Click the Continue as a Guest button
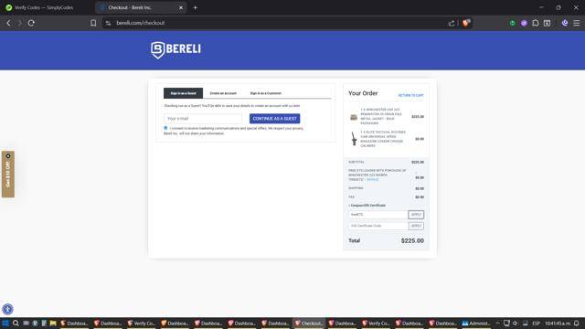The width and height of the screenshot is (585, 329). (274, 119)
